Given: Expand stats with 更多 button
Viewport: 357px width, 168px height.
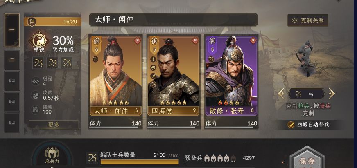Looking at the screenshot, I should tap(54, 125).
